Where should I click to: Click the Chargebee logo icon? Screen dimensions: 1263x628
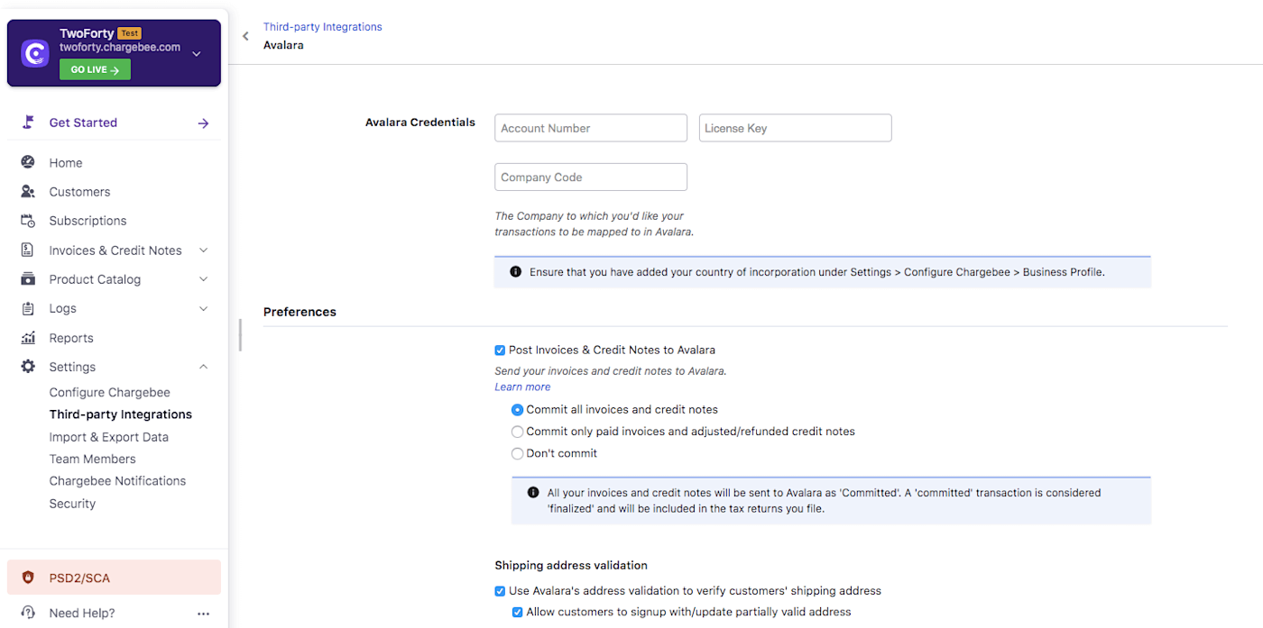tap(35, 53)
